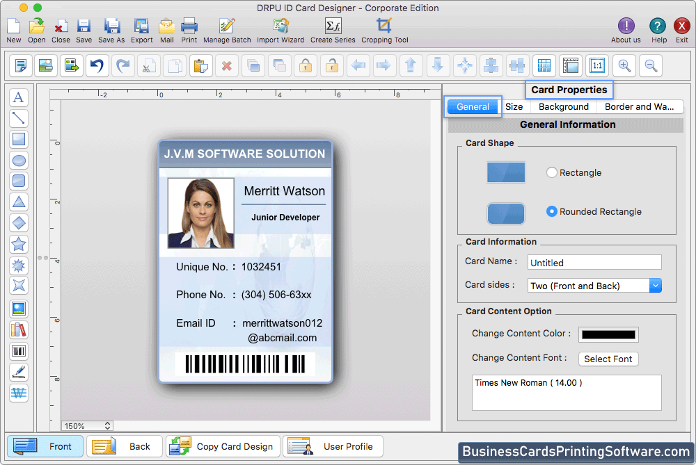Viewport: 696px width, 465px height.
Task: Switch to the Size tab
Action: point(514,107)
